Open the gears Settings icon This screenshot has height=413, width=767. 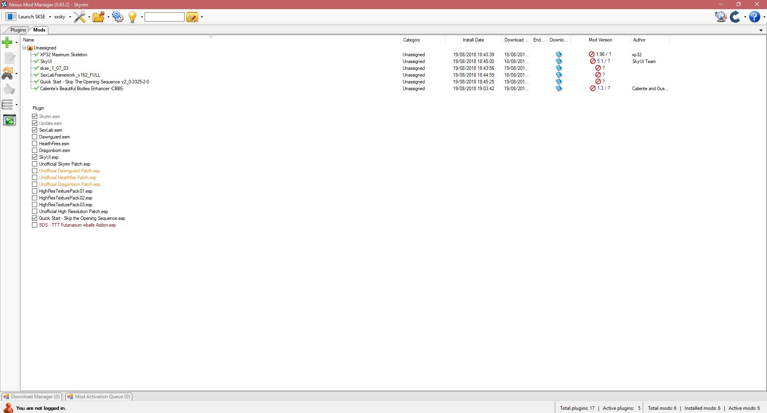[x=118, y=17]
